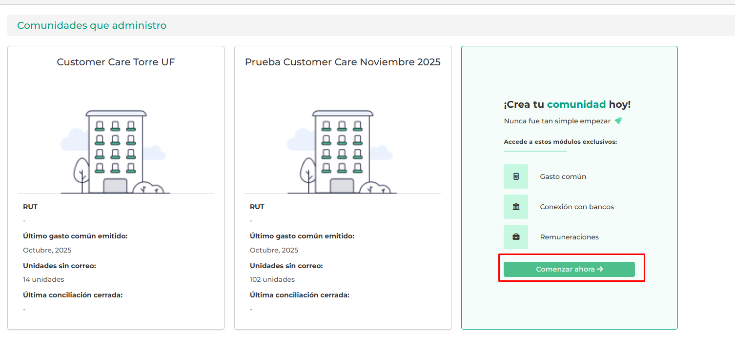Click the ¡Crea tu comunidad hoy! heading

(567, 104)
